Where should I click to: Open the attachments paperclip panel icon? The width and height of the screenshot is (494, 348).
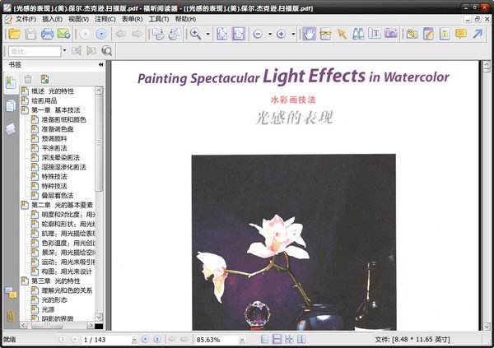[x=11, y=315]
